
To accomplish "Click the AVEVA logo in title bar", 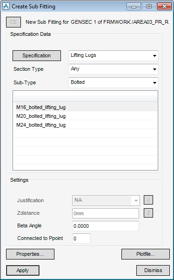I will point(6,7).
